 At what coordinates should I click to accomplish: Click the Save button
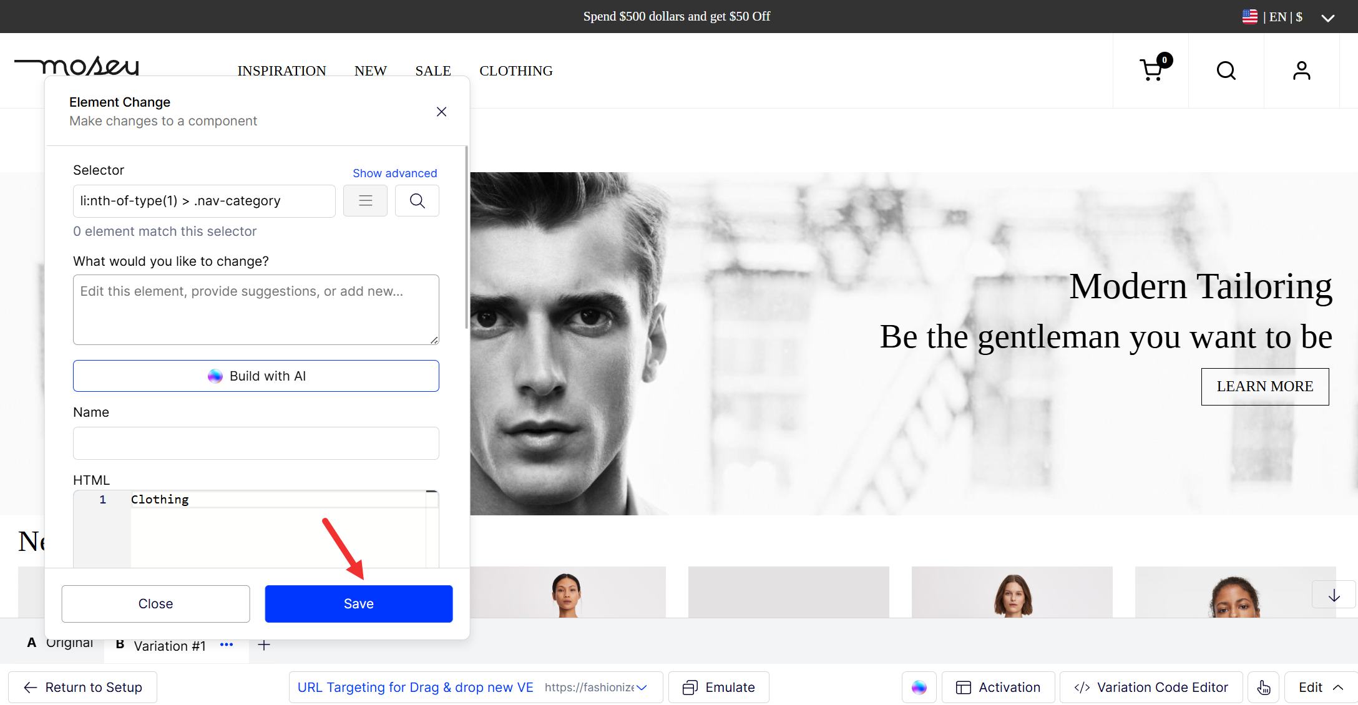(x=358, y=603)
